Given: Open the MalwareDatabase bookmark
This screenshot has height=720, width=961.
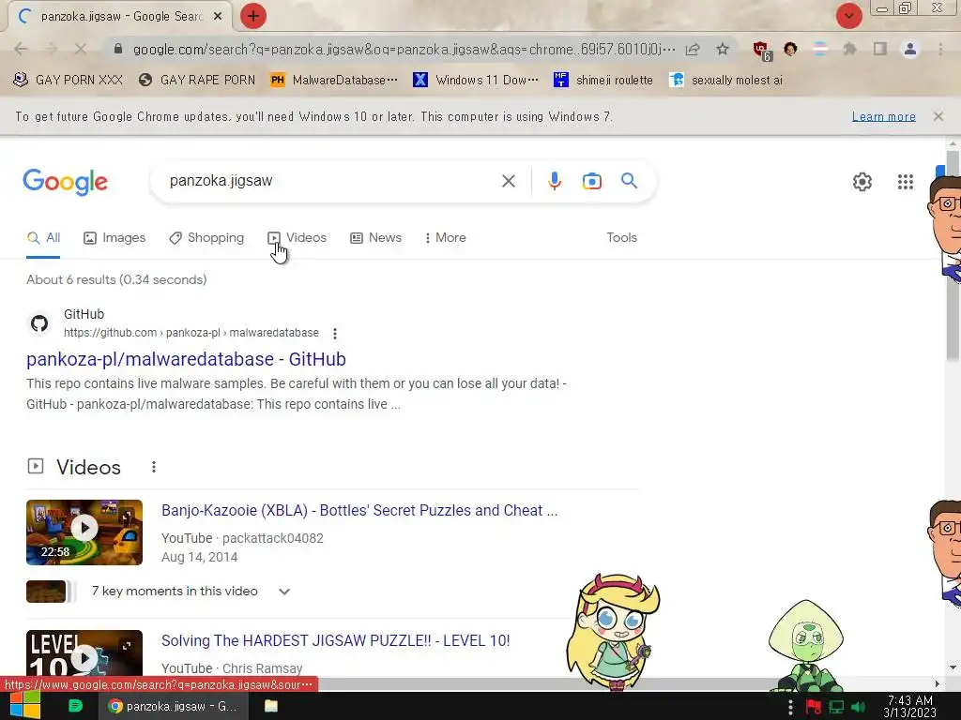Looking at the screenshot, I should pyautogui.click(x=335, y=81).
